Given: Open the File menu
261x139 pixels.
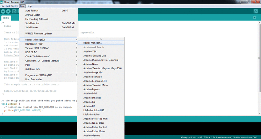Looking at the screenshot, I should tap(3, 6).
